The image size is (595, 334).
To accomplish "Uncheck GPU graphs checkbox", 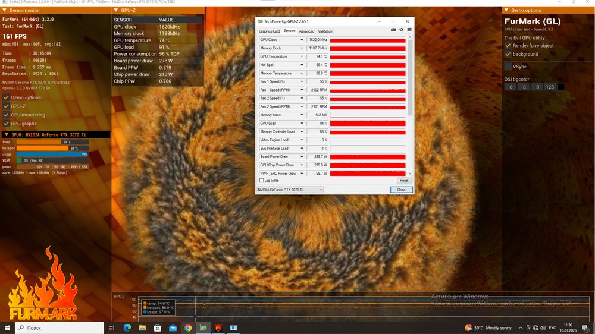I will click(x=6, y=124).
